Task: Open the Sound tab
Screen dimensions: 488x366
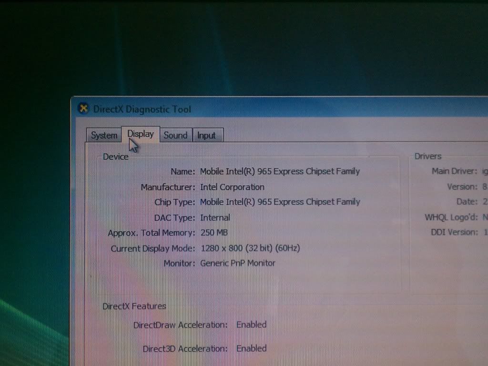Action: click(x=176, y=135)
